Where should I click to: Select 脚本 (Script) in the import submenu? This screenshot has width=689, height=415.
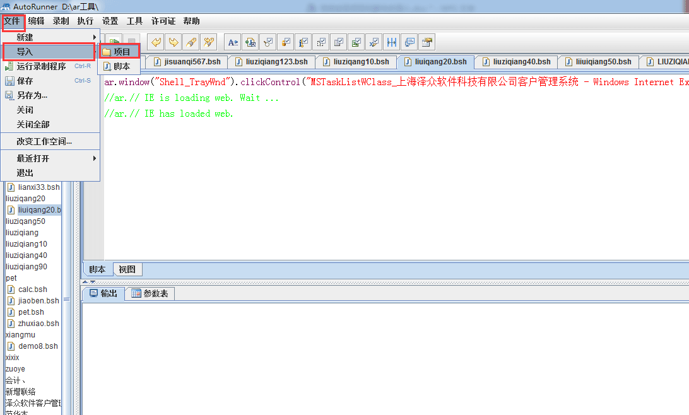tap(121, 66)
